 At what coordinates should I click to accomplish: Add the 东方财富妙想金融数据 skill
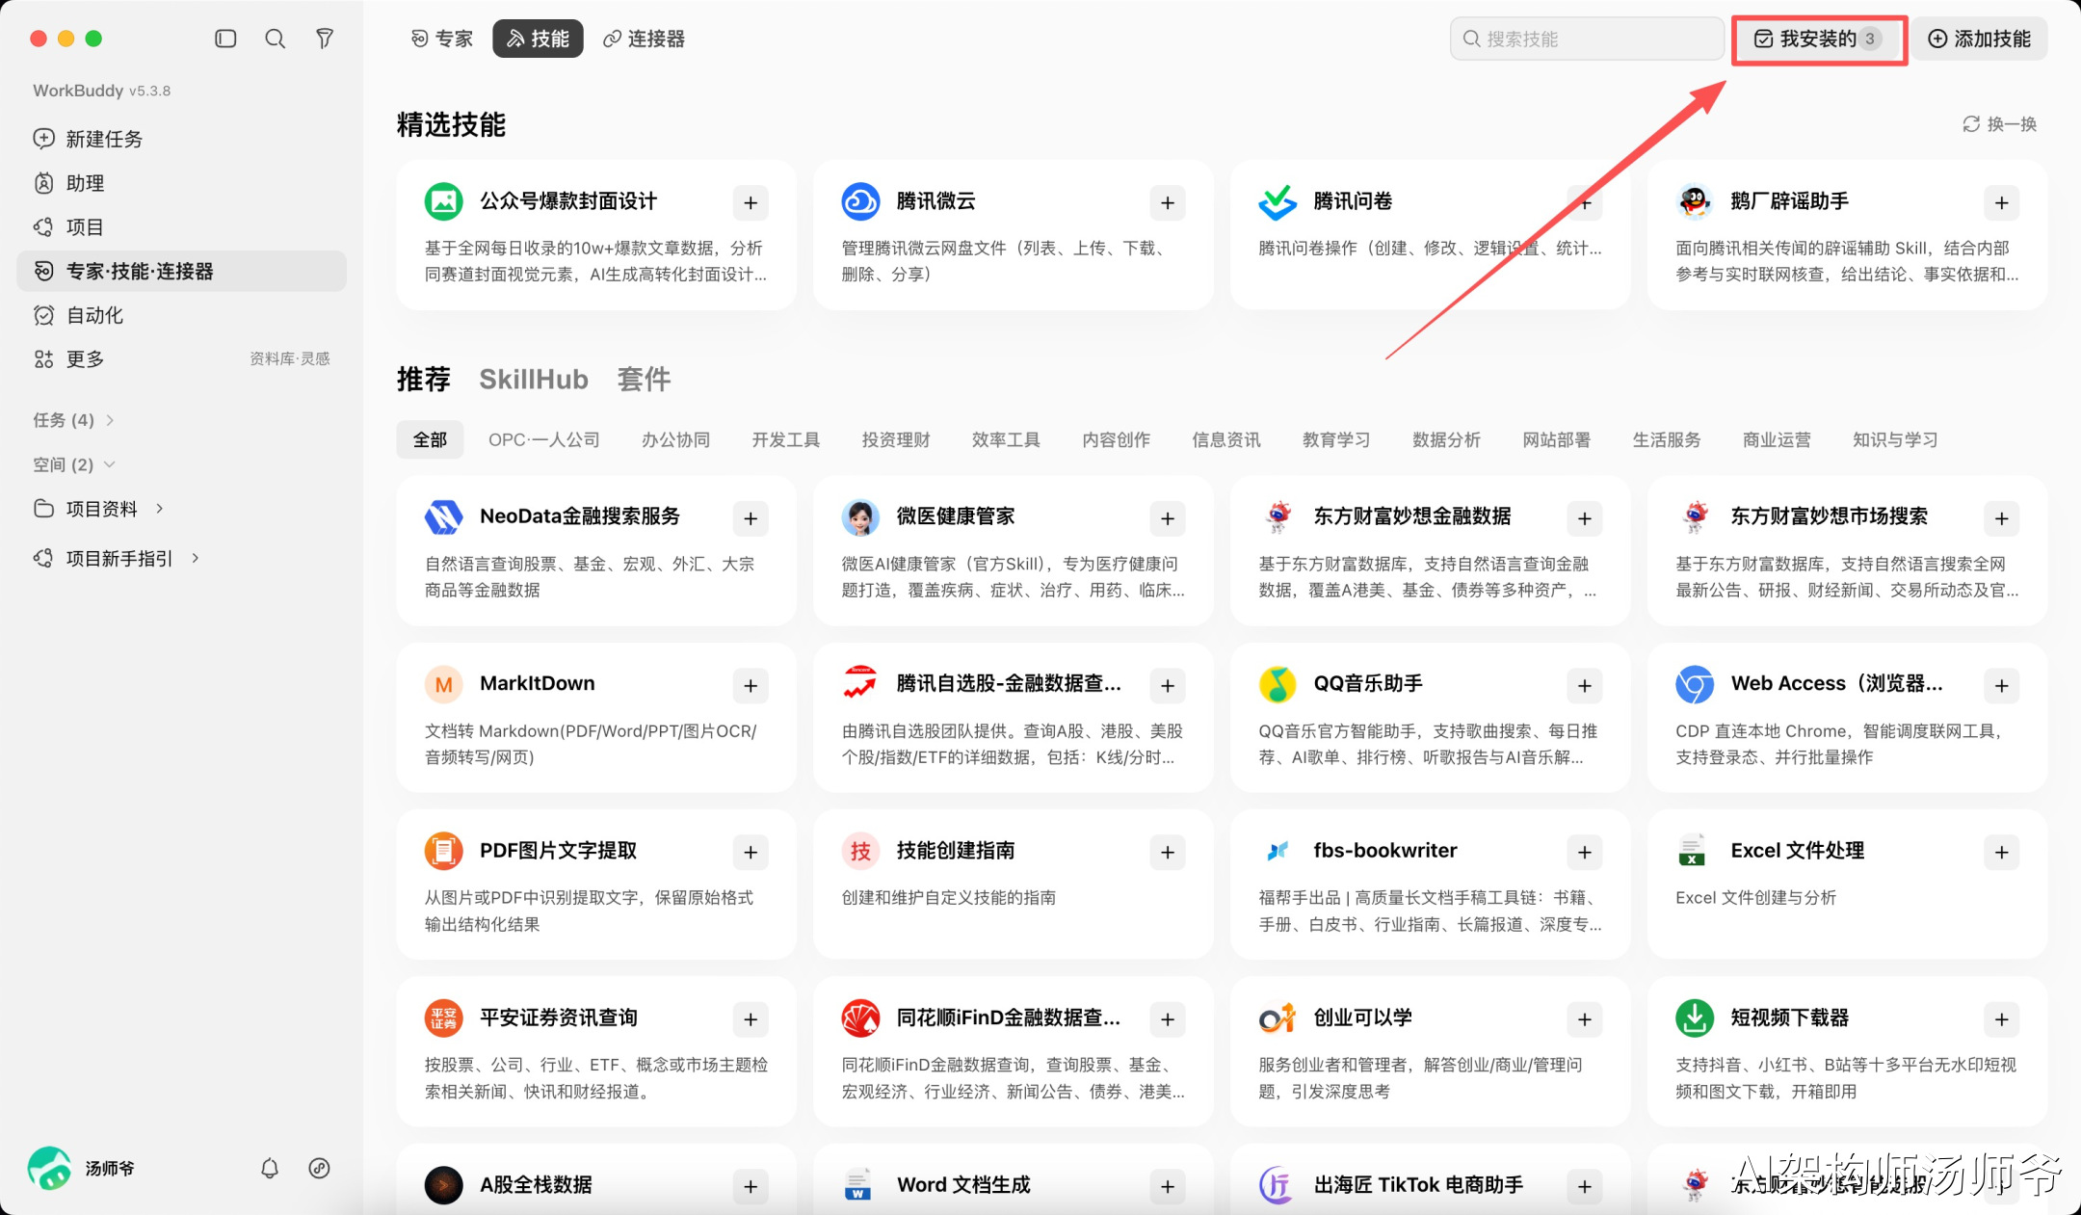pyautogui.click(x=1585, y=518)
